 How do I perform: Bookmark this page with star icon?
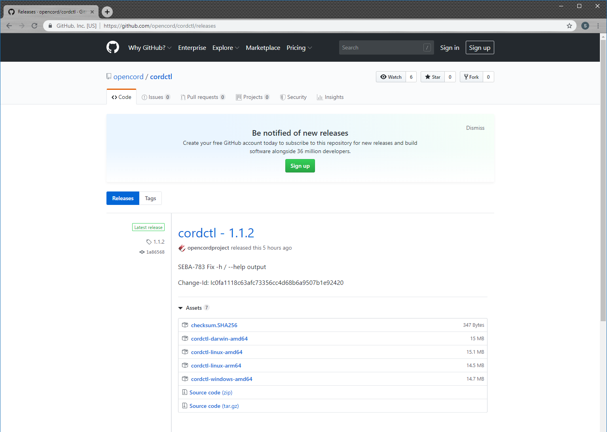pyautogui.click(x=569, y=26)
